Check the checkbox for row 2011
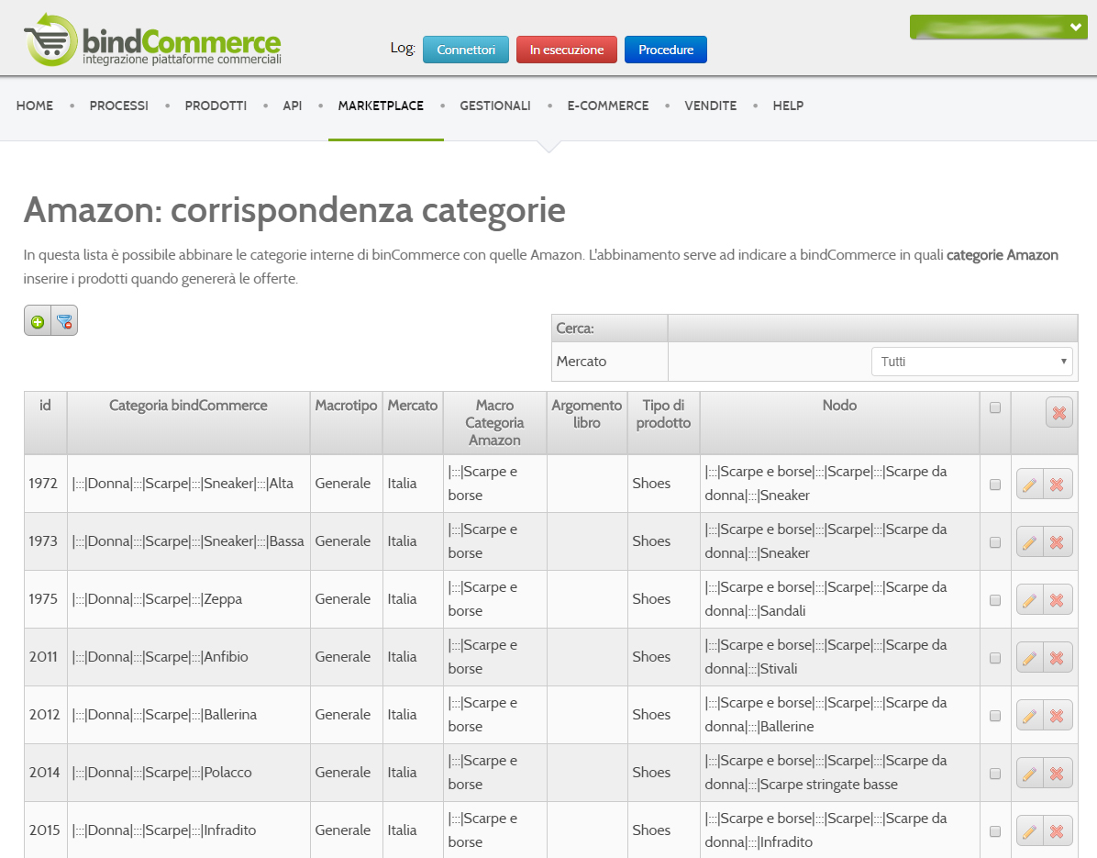 [x=995, y=658]
